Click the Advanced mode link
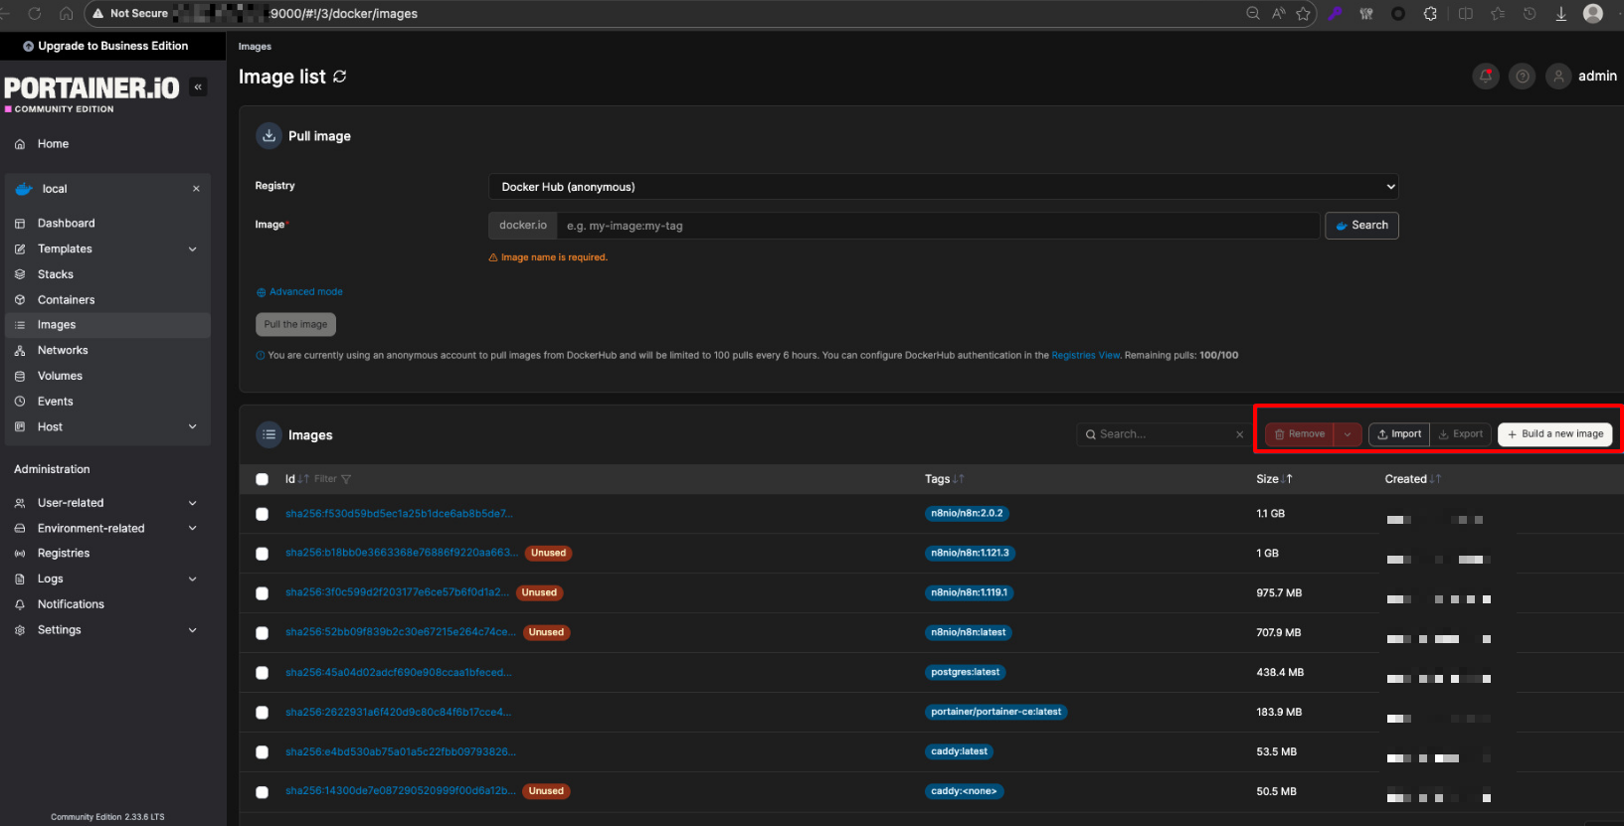The image size is (1624, 826). coord(299,292)
